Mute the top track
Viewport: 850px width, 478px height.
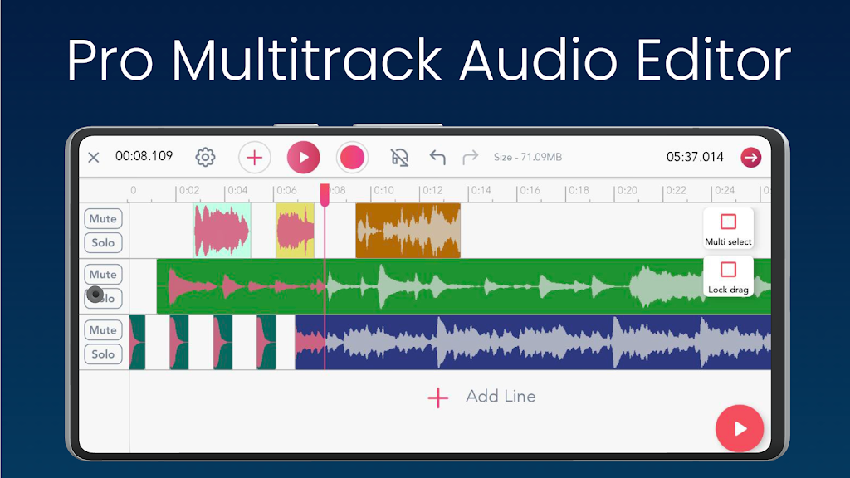[102, 218]
